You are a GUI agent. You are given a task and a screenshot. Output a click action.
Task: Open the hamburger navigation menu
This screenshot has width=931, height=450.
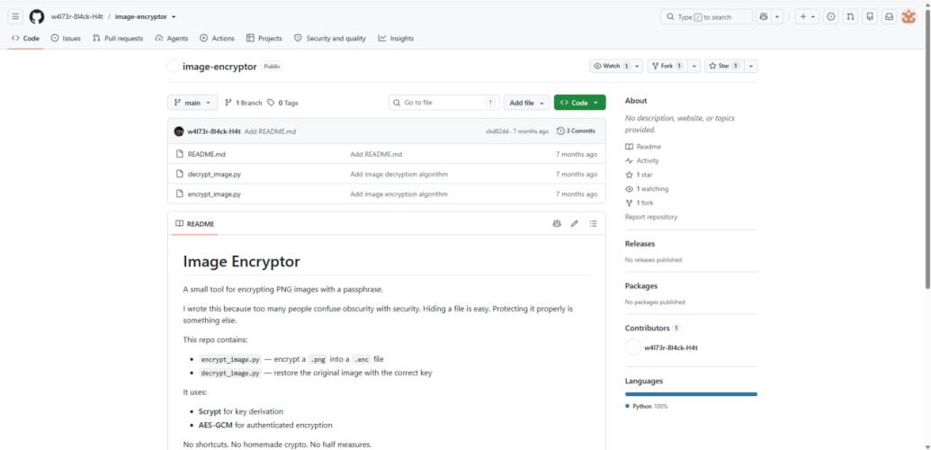(15, 16)
